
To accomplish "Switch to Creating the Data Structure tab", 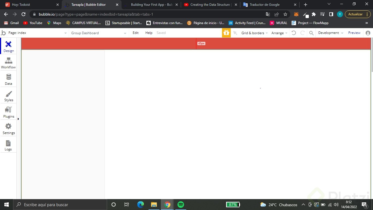I will point(210,5).
